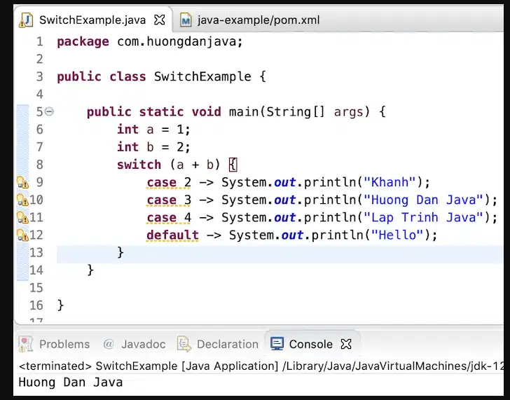Click the "Lap Trinh Java" string literal
This screenshot has height=400, width=510.
423,217
